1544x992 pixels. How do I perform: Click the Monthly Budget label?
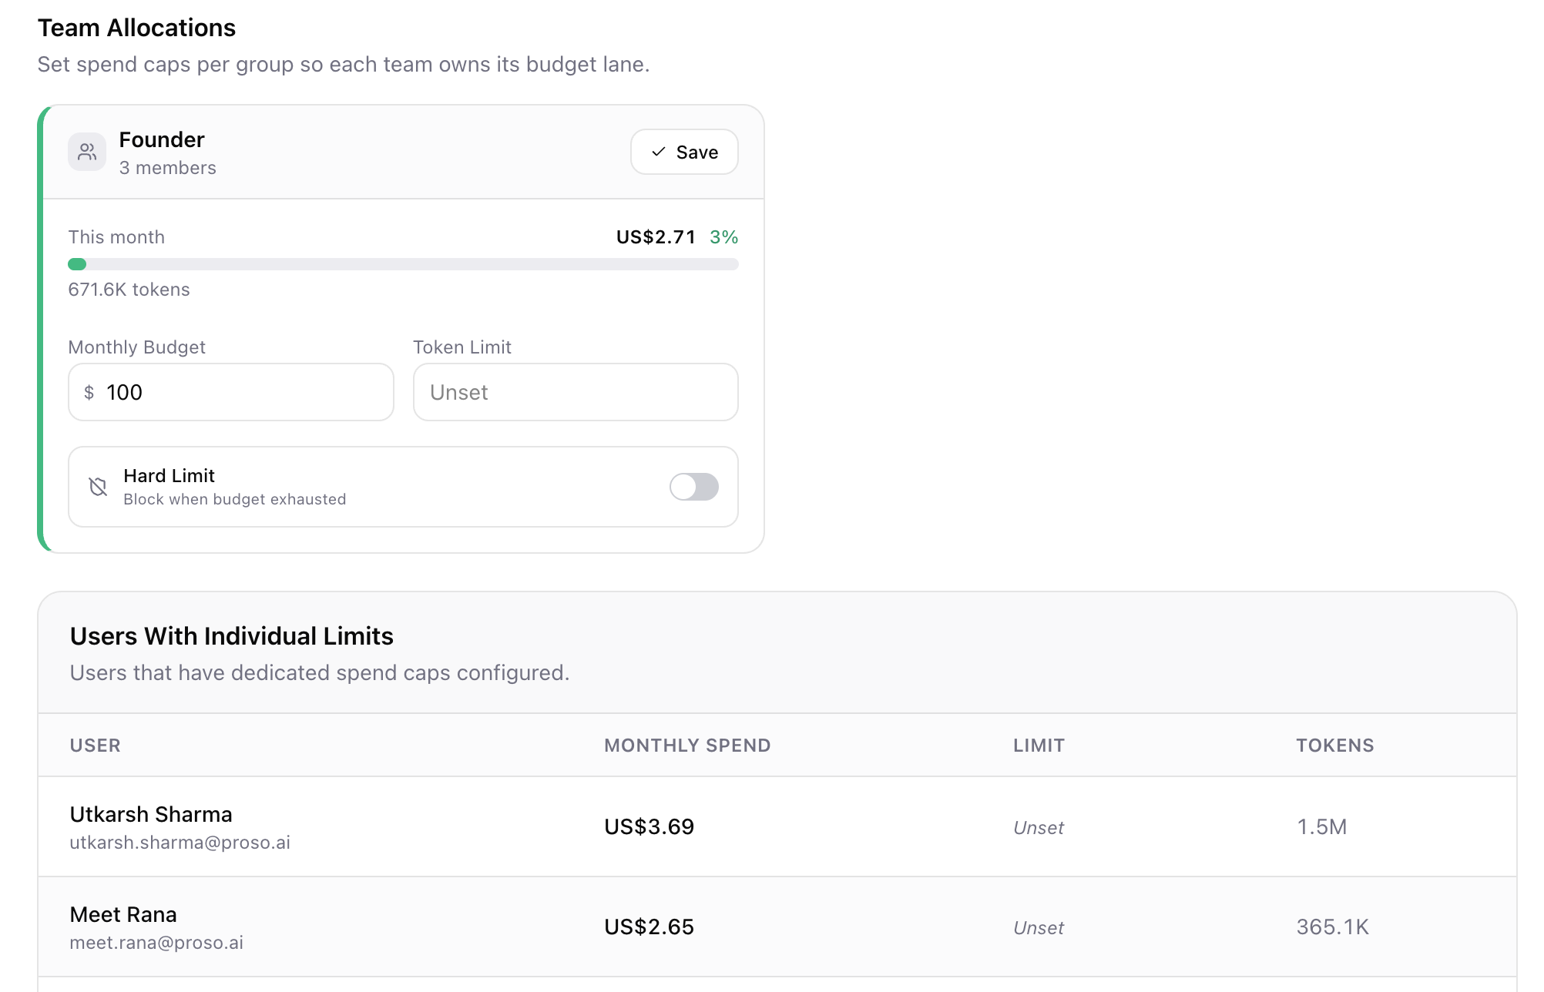pos(137,347)
